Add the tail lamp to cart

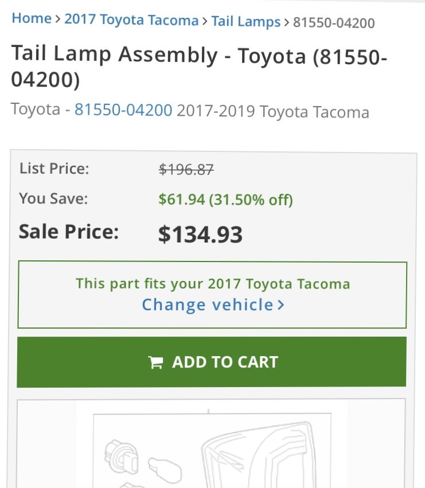[x=212, y=362]
